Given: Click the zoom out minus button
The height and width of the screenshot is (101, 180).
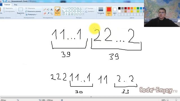Looking at the screenshot, I should 168,100.
